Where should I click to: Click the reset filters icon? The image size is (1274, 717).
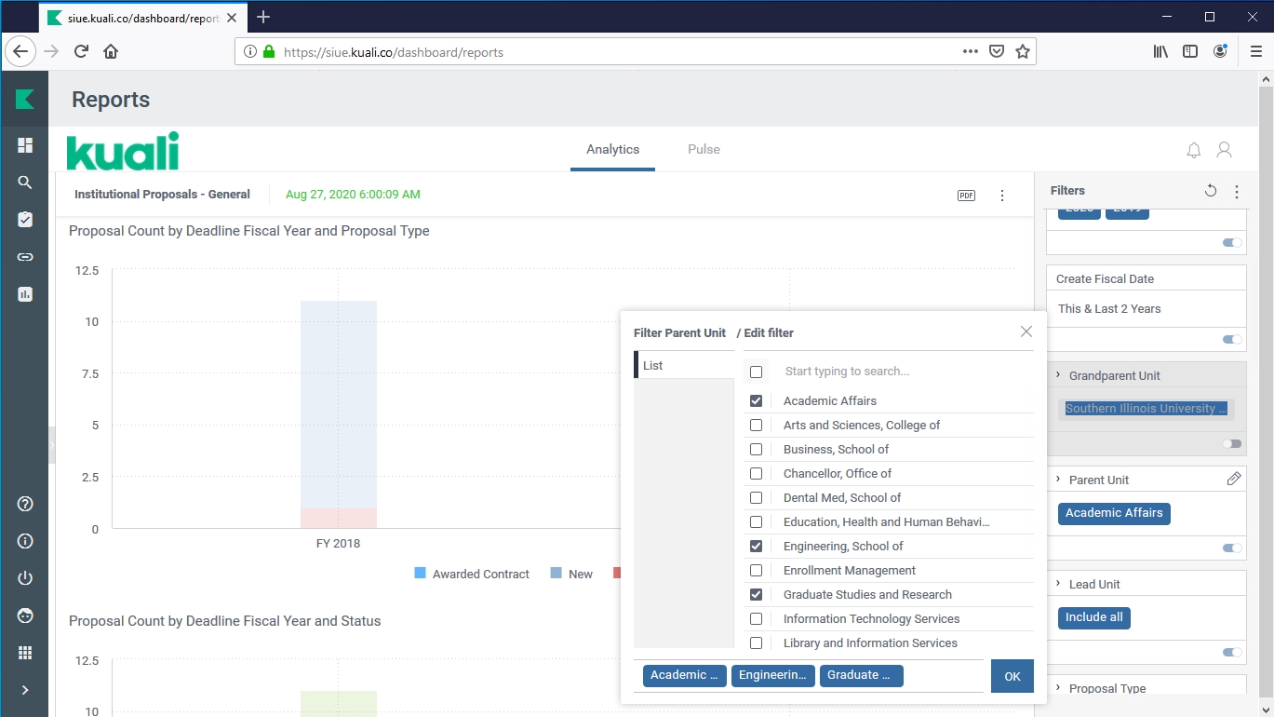1210,191
